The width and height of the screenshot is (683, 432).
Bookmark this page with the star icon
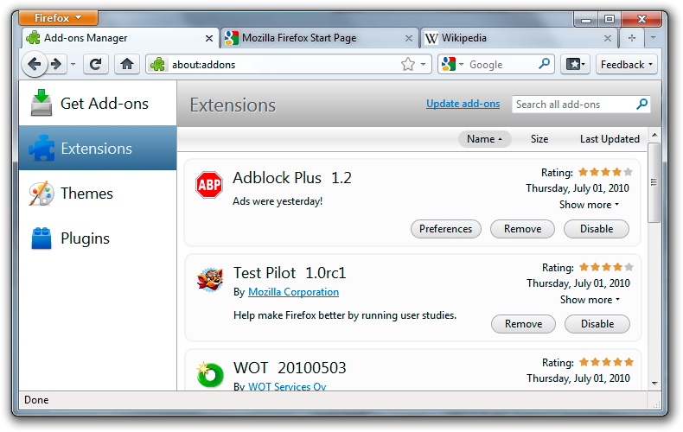coord(408,65)
